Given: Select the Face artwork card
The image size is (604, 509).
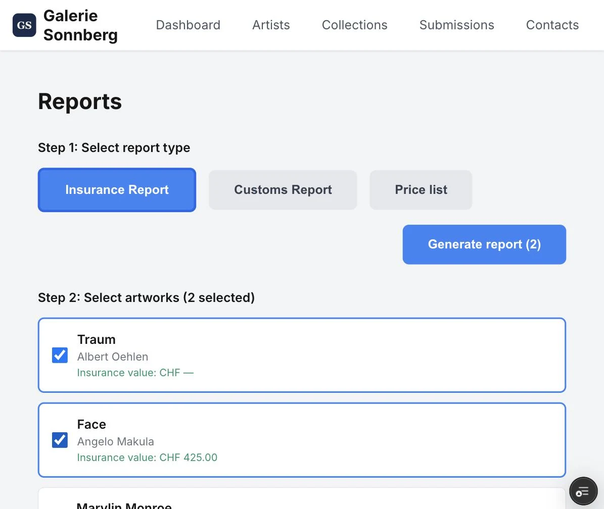Looking at the screenshot, I should pos(302,440).
